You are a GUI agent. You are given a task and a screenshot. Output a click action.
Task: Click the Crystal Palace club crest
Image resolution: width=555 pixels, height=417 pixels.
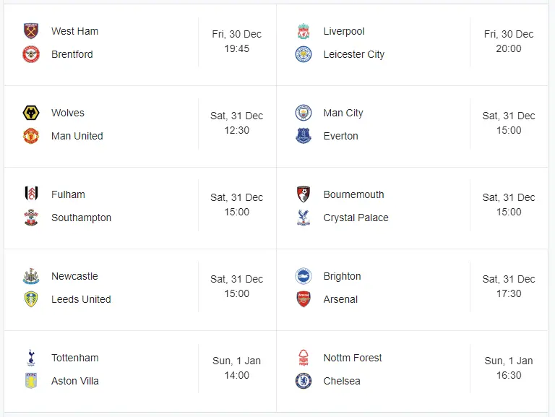(304, 218)
